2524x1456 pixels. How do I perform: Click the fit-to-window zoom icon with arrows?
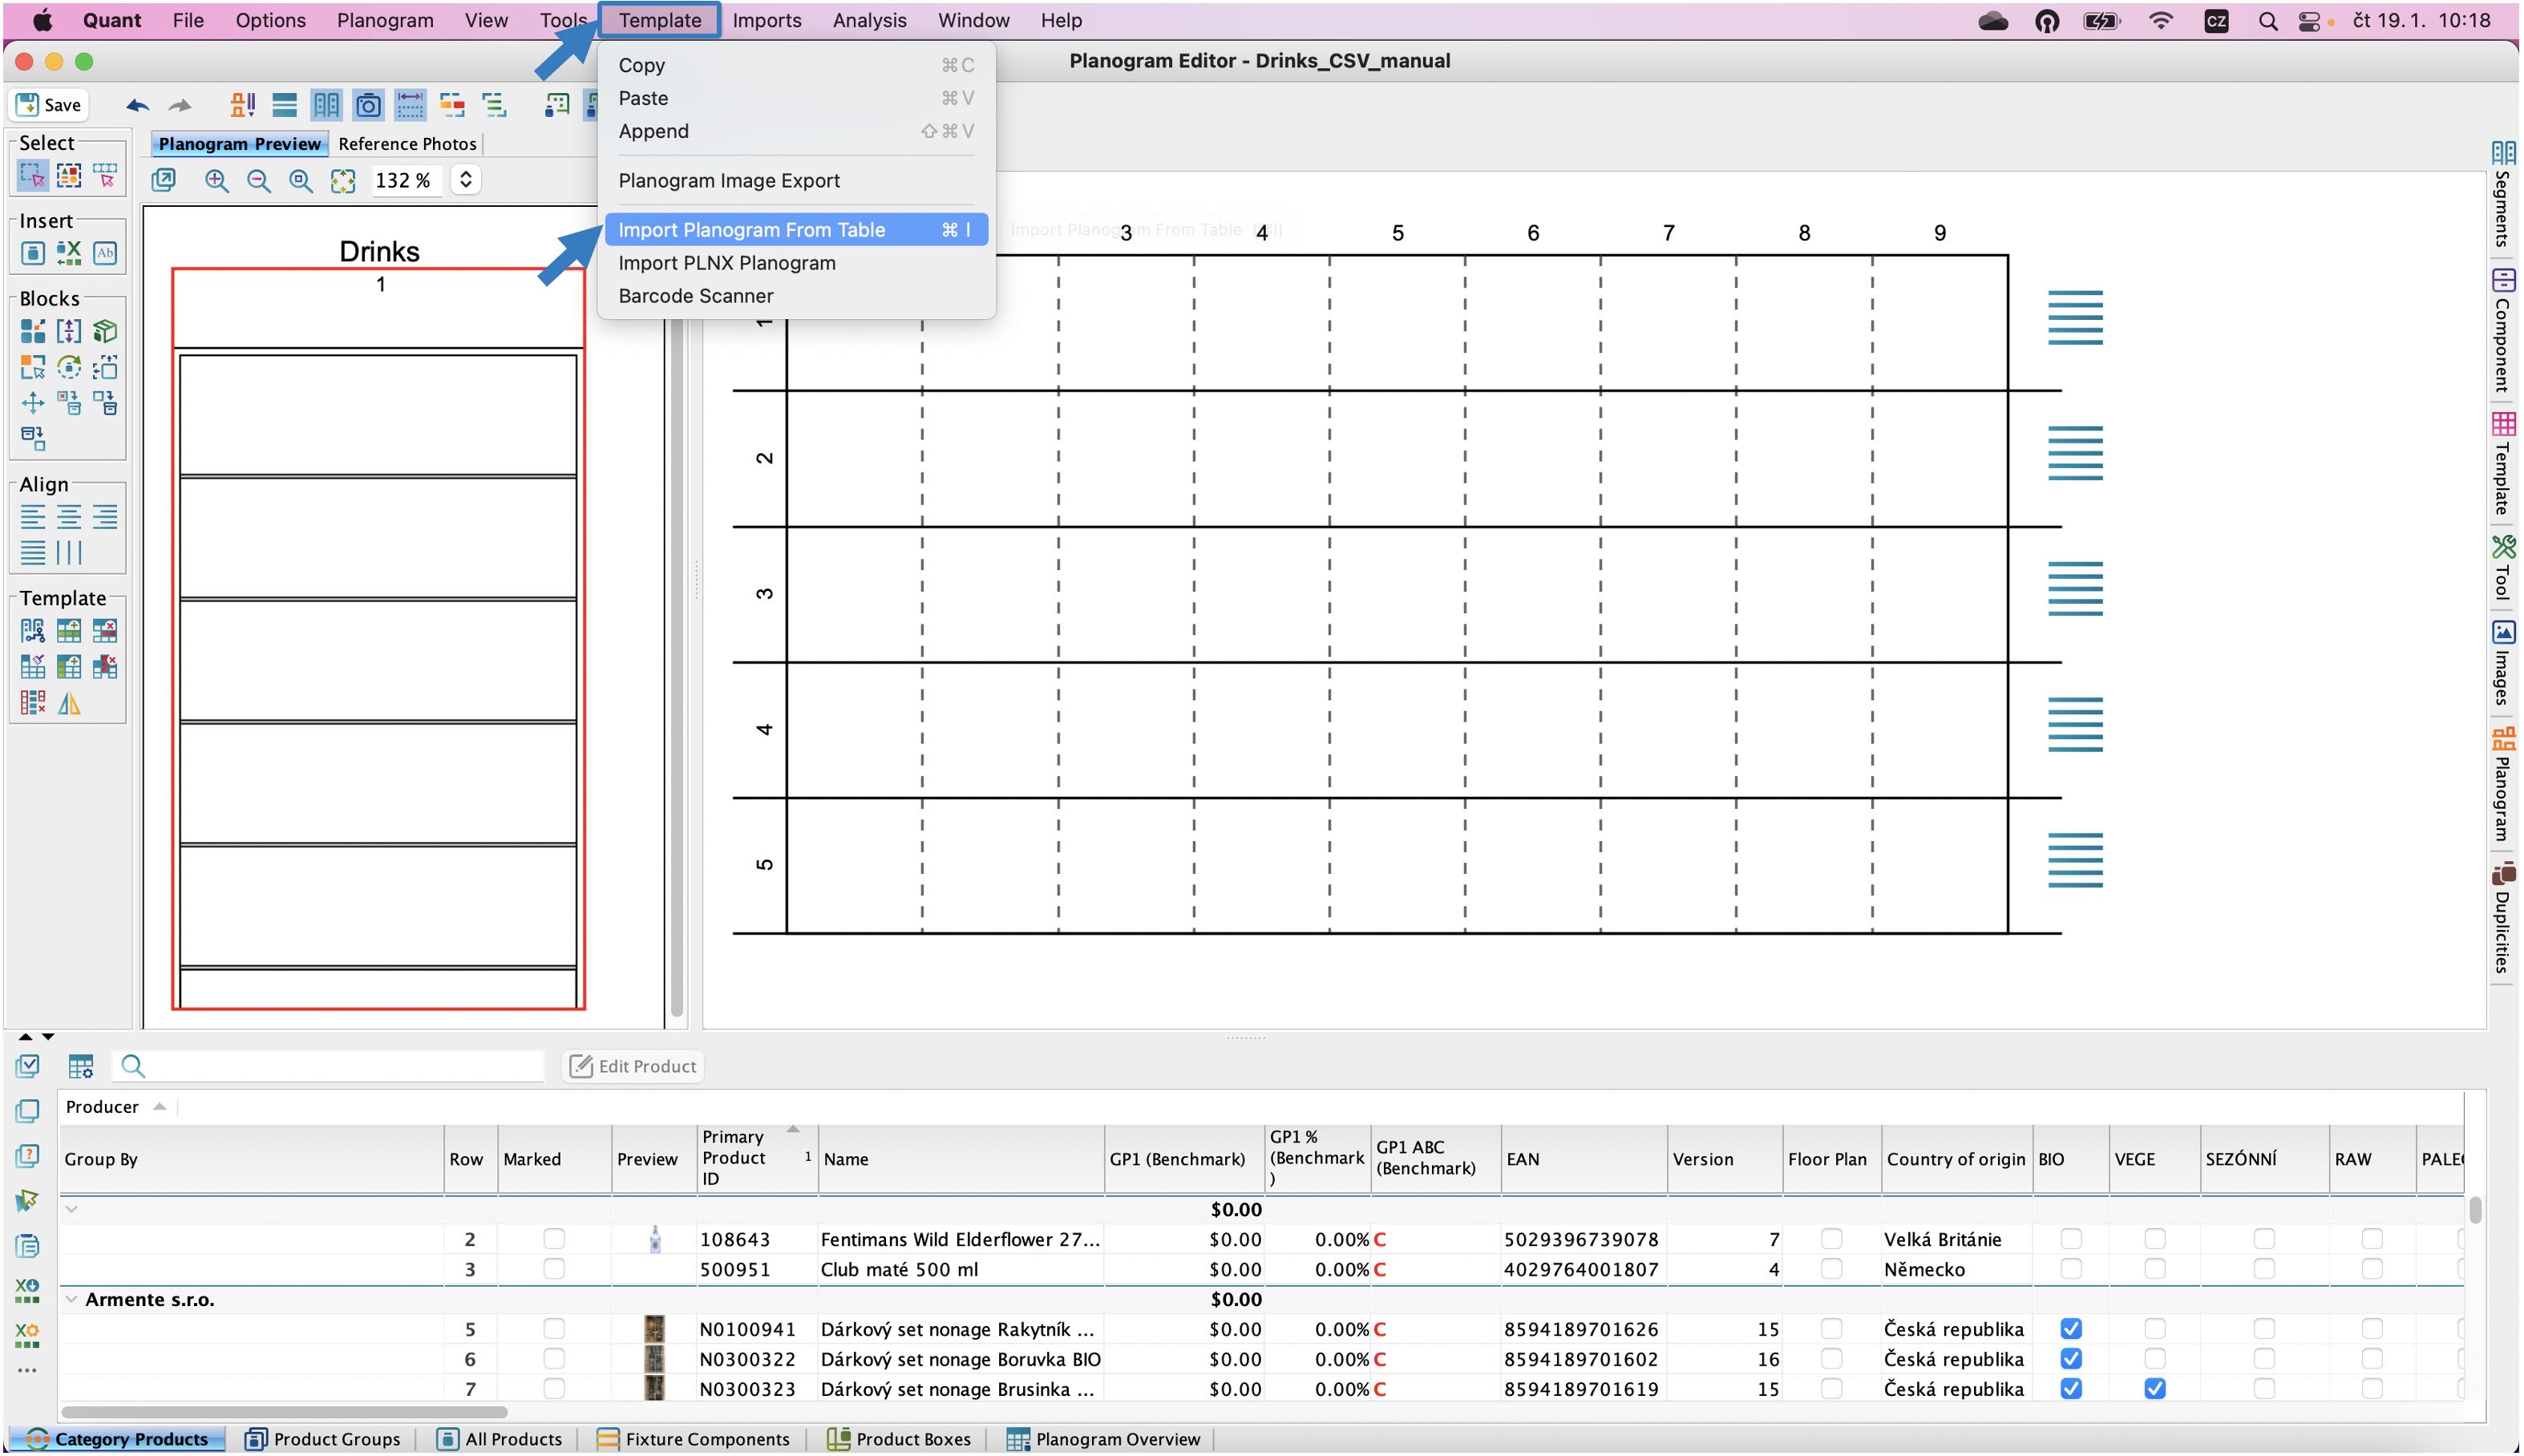(343, 181)
